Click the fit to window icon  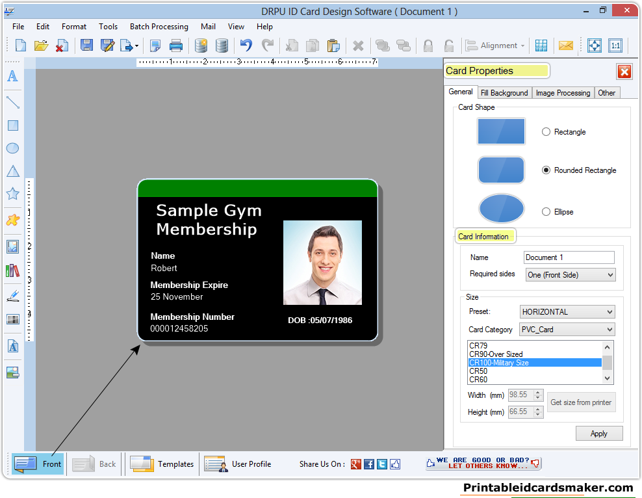(594, 46)
